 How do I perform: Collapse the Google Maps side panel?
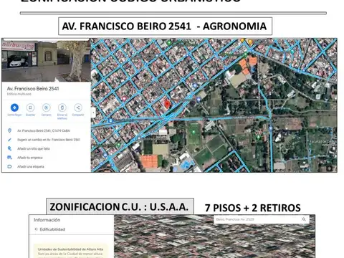(93, 113)
